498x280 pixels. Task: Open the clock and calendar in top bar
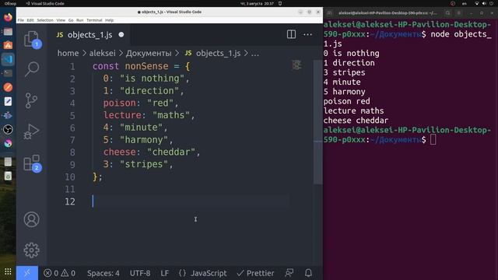click(x=257, y=3)
